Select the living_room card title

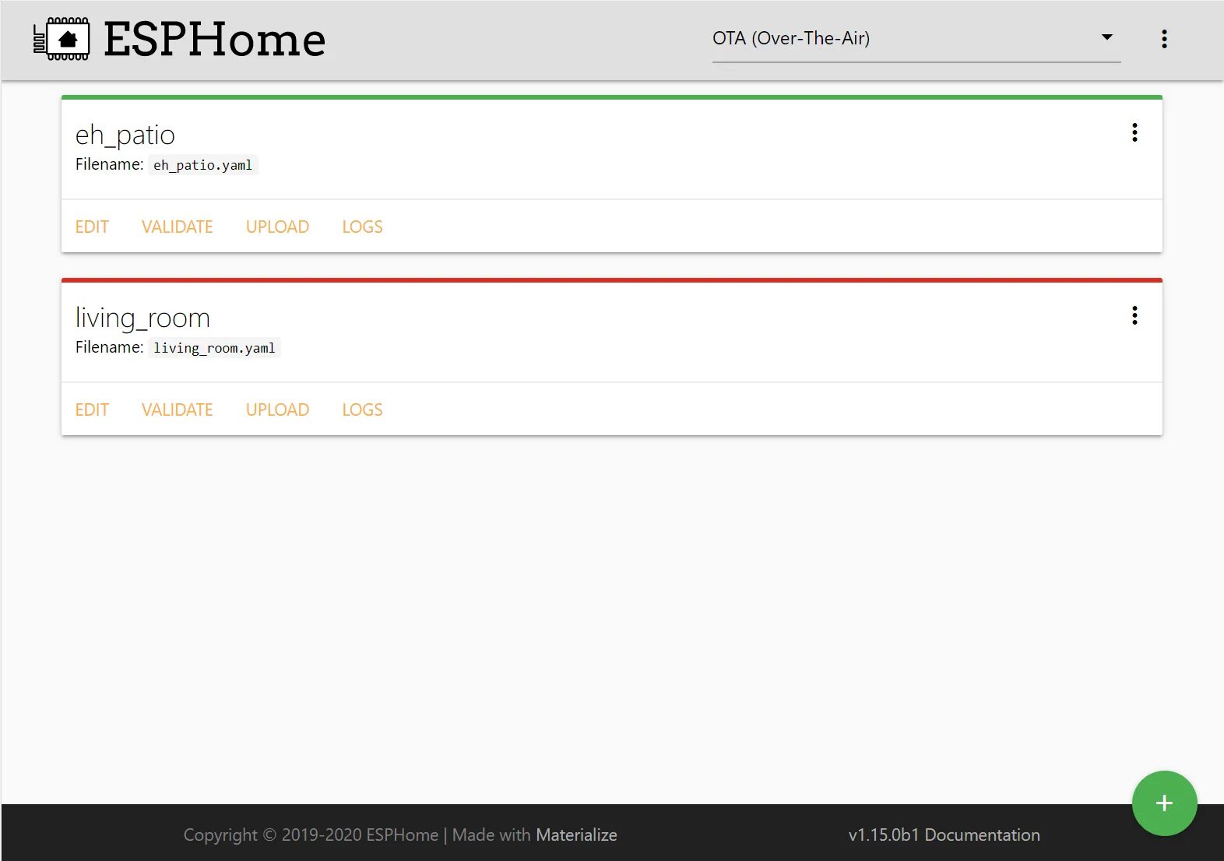(x=142, y=318)
